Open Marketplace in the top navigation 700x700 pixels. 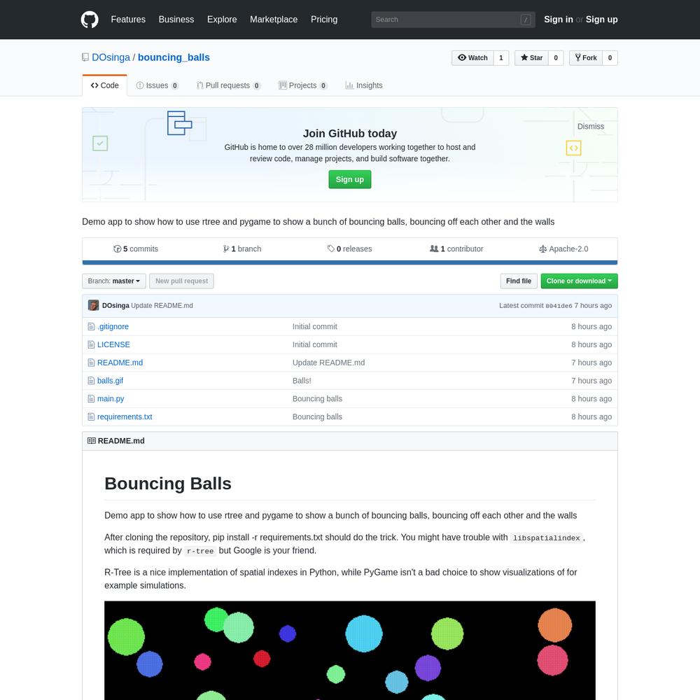(274, 20)
